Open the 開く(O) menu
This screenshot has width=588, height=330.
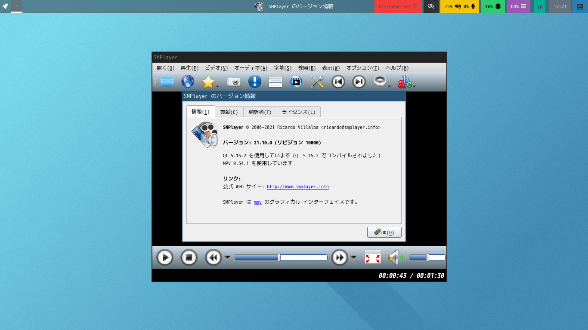coord(166,68)
